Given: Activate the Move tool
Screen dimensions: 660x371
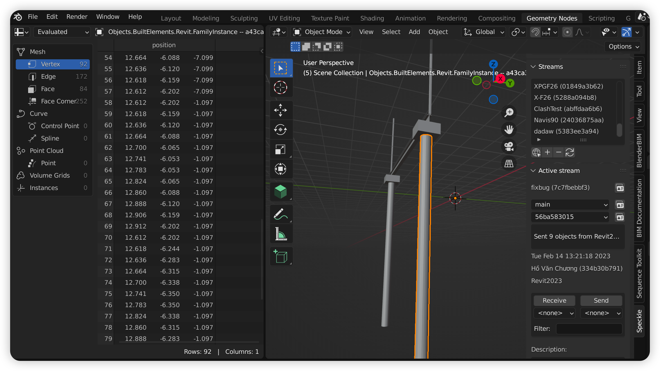Looking at the screenshot, I should click(x=280, y=110).
